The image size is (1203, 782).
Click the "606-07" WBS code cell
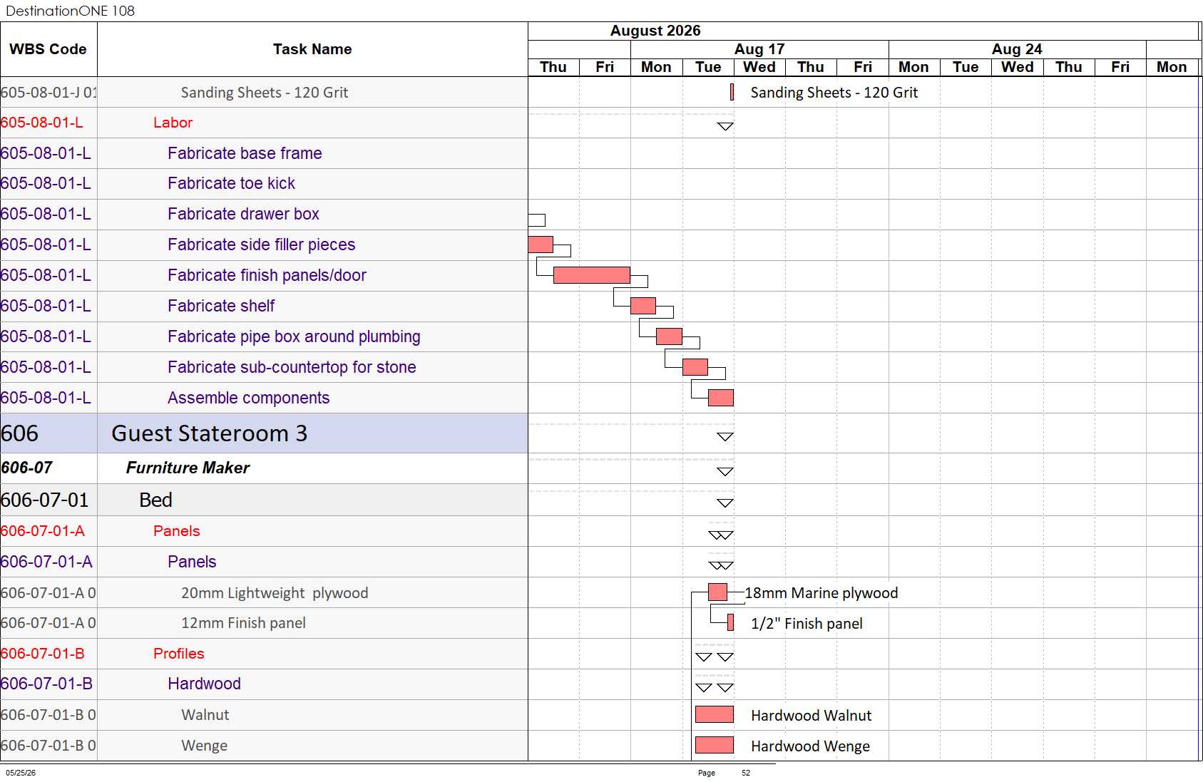48,468
